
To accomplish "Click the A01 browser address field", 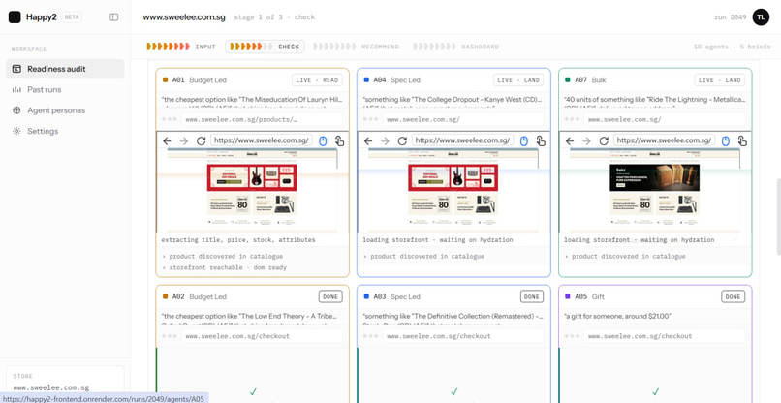I will click(262, 140).
